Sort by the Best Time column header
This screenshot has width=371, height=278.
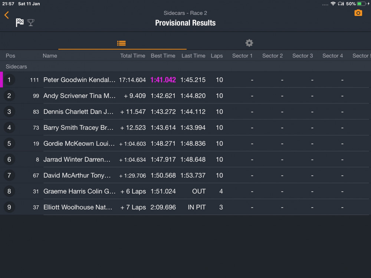click(163, 56)
